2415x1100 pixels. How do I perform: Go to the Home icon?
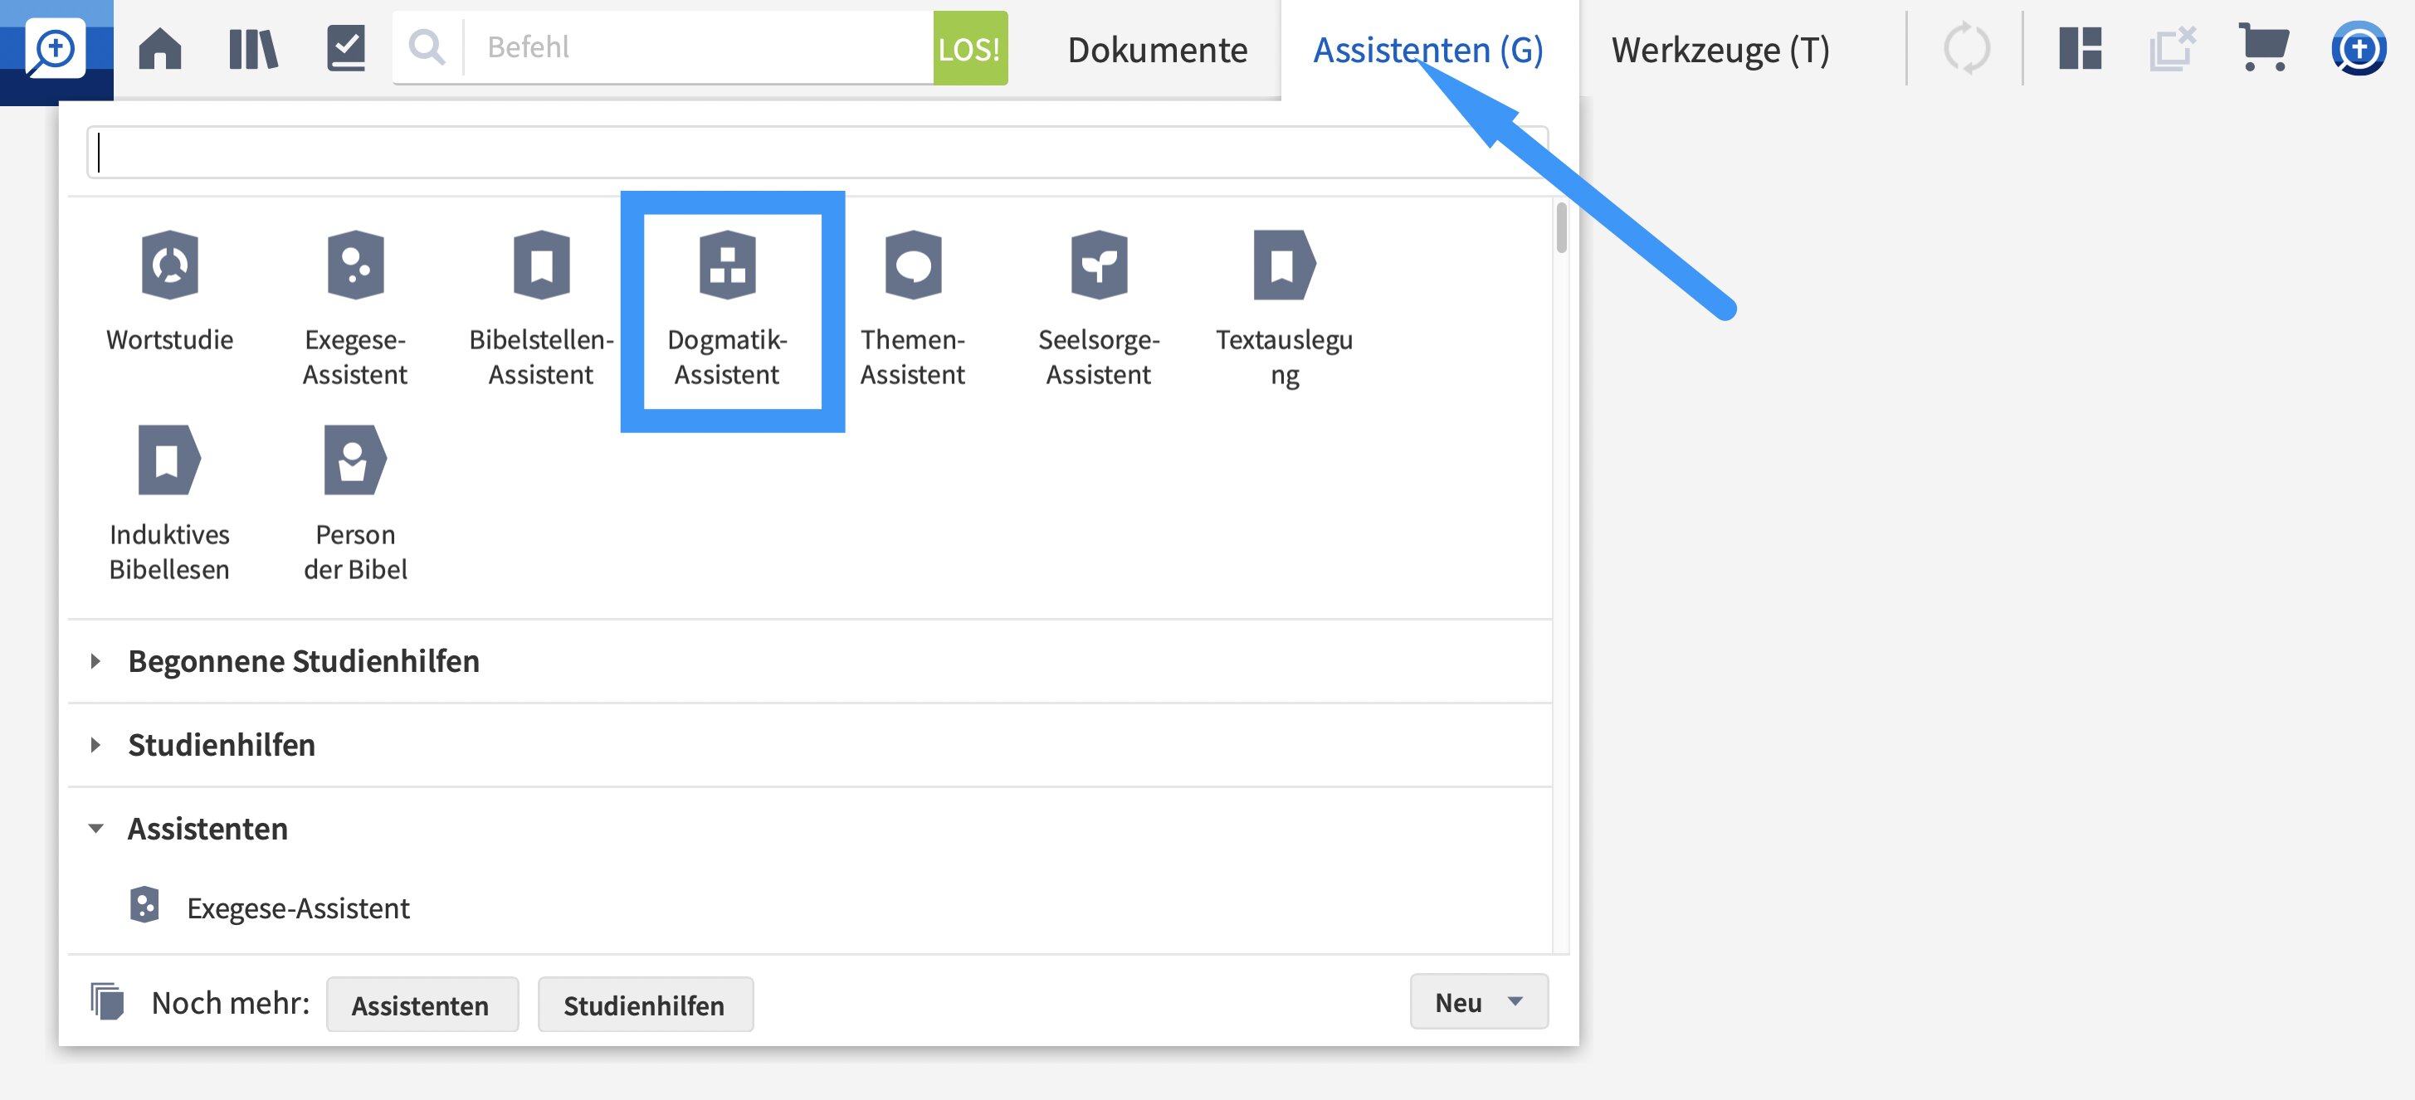160,49
